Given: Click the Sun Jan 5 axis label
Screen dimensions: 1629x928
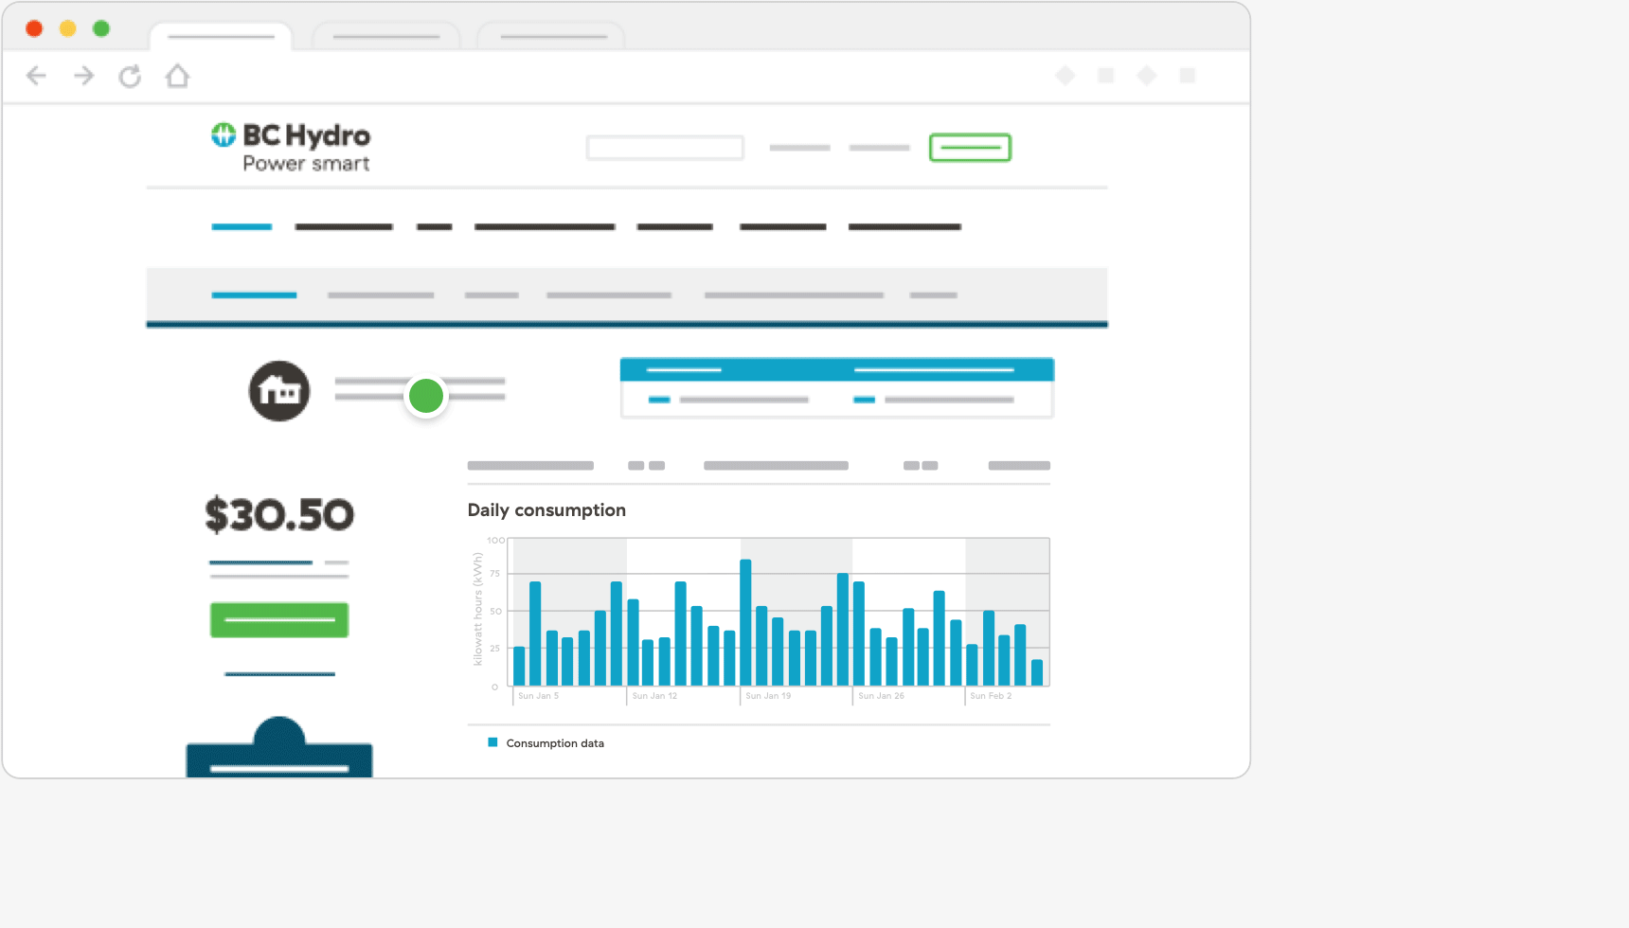Looking at the screenshot, I should [538, 696].
